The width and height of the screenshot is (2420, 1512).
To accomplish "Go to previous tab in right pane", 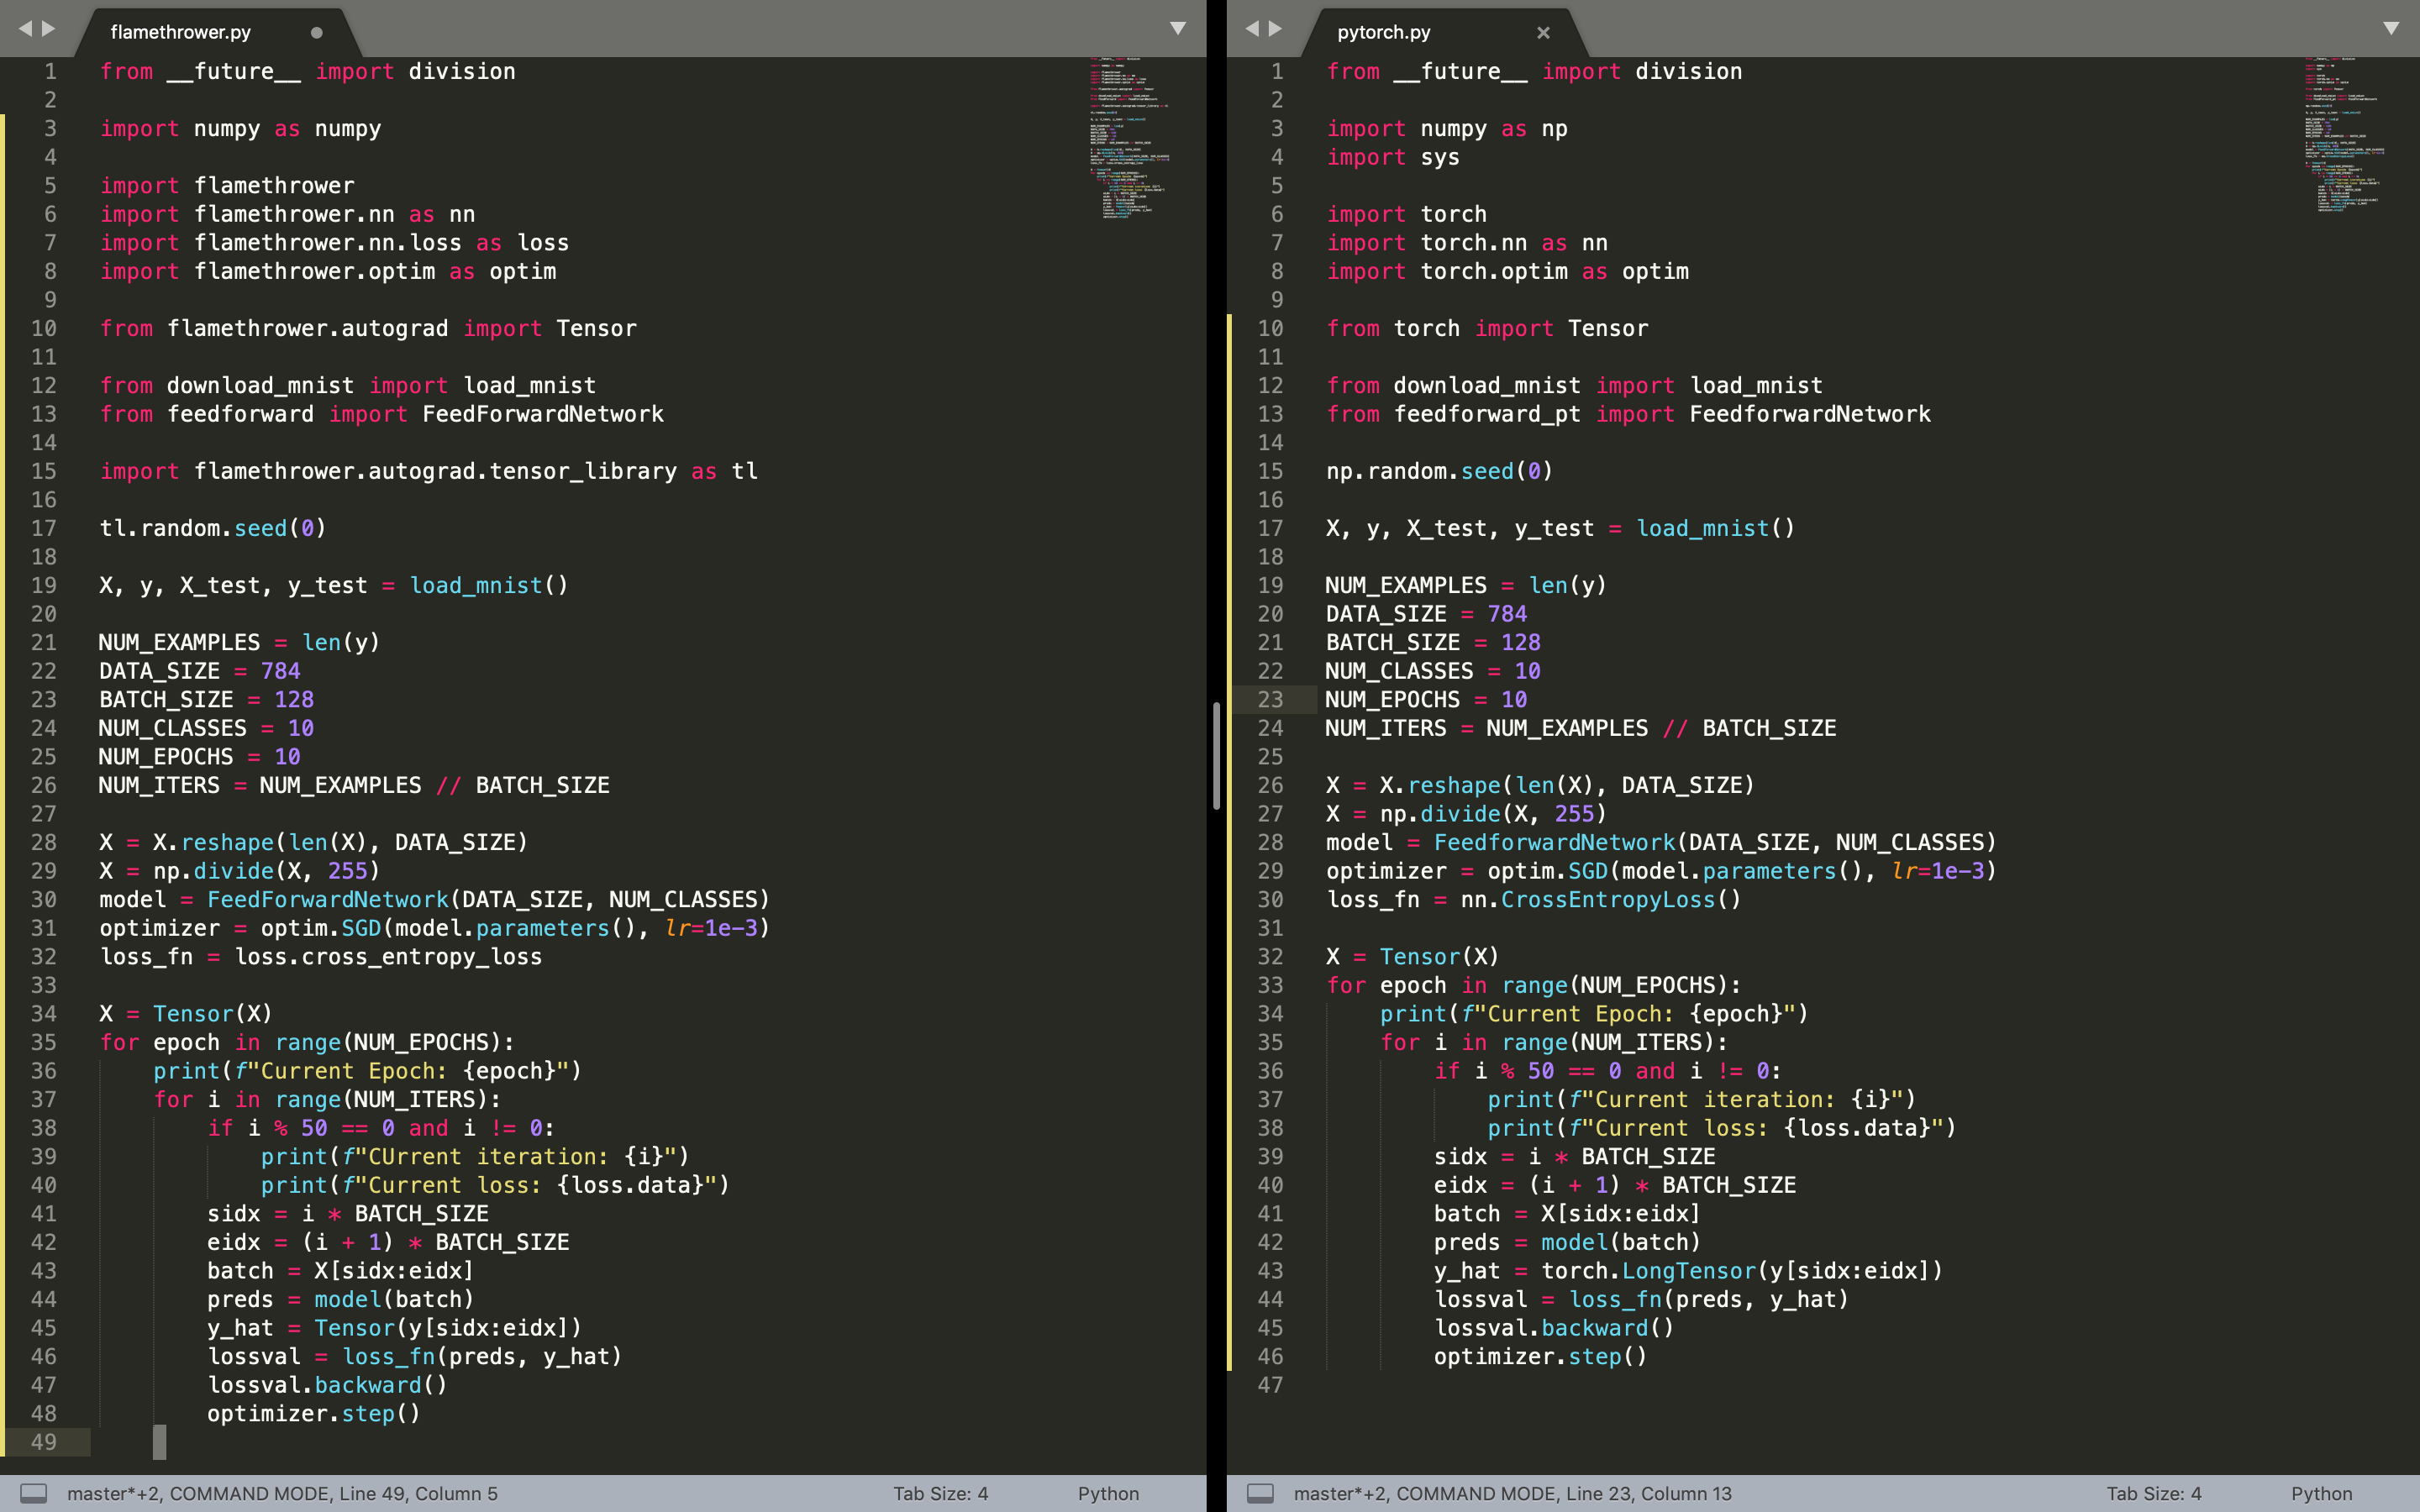I will [1252, 29].
